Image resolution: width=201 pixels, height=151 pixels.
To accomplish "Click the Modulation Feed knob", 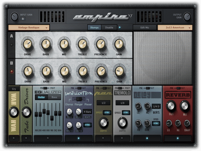I will [69, 112].
